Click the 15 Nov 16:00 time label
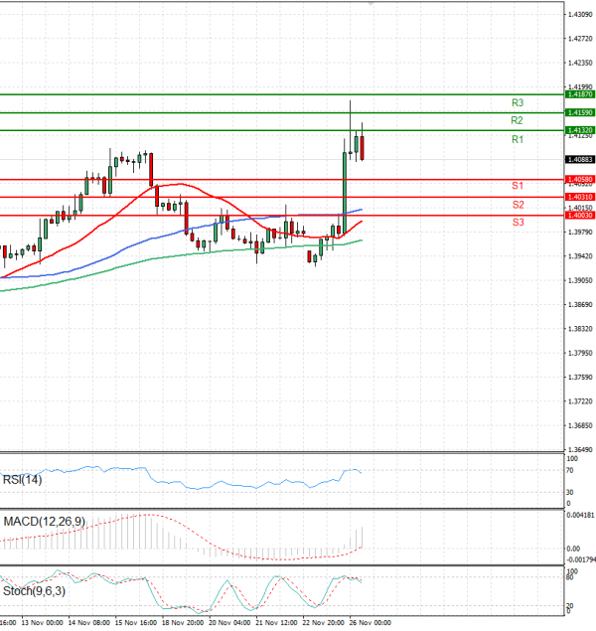Screen dimensions: 596x631 pyautogui.click(x=136, y=622)
